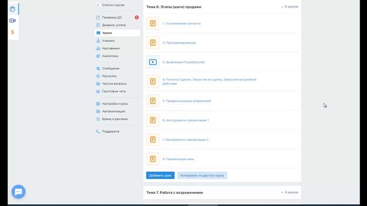Screen dimensions: 367x206
Task: Open lesson 8. Презентация цены
Action: pyautogui.click(x=178, y=159)
